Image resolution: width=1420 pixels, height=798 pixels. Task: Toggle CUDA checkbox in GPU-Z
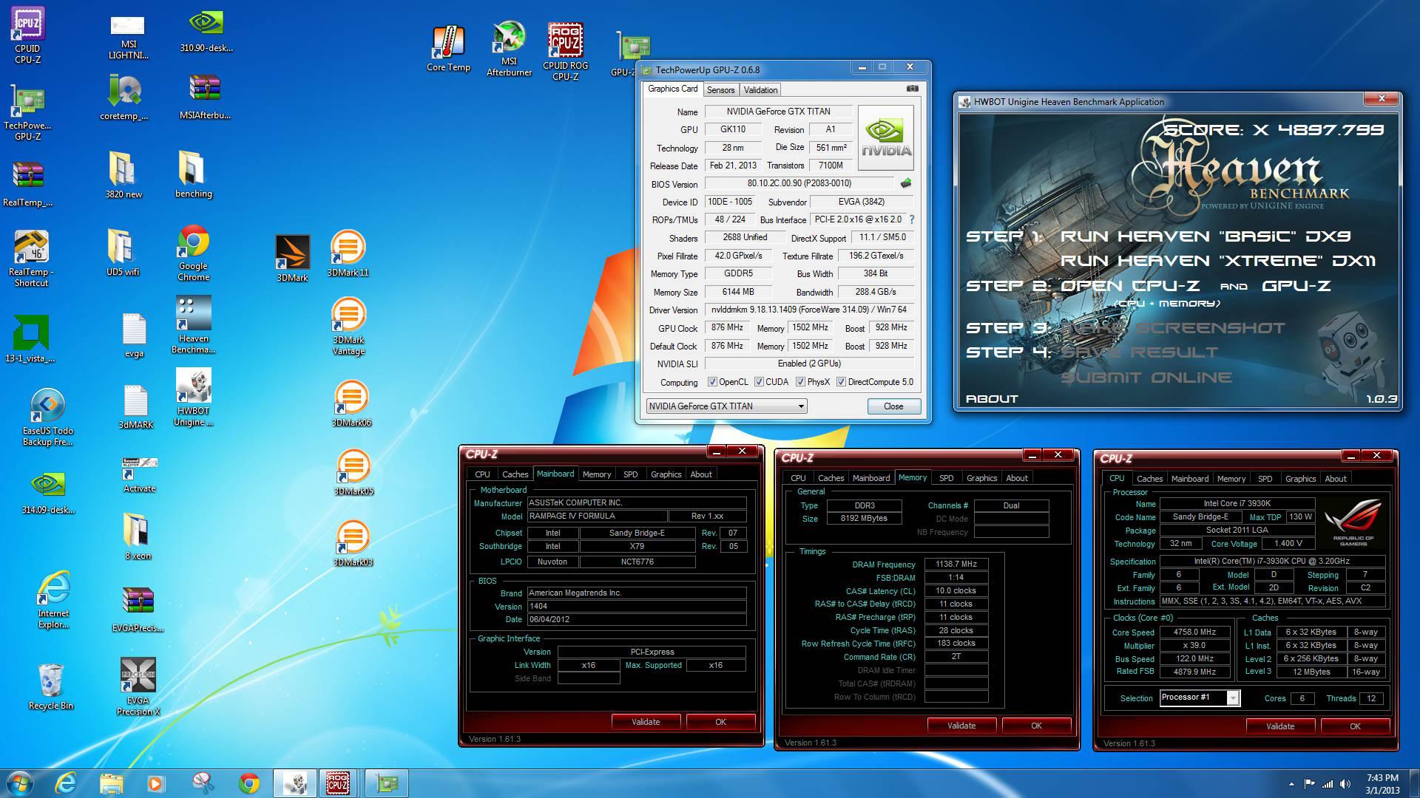coord(759,382)
